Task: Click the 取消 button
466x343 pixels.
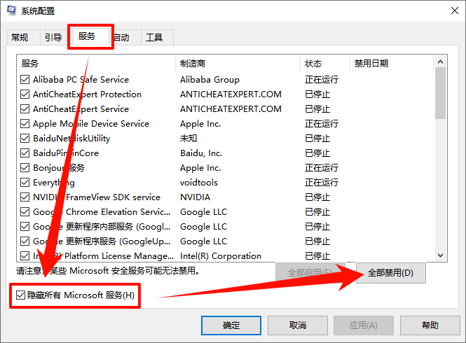Action: (x=298, y=325)
